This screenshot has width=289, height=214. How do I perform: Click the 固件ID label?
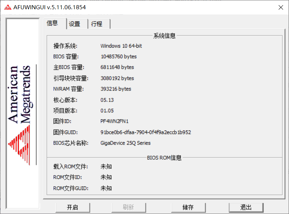tap(62, 121)
